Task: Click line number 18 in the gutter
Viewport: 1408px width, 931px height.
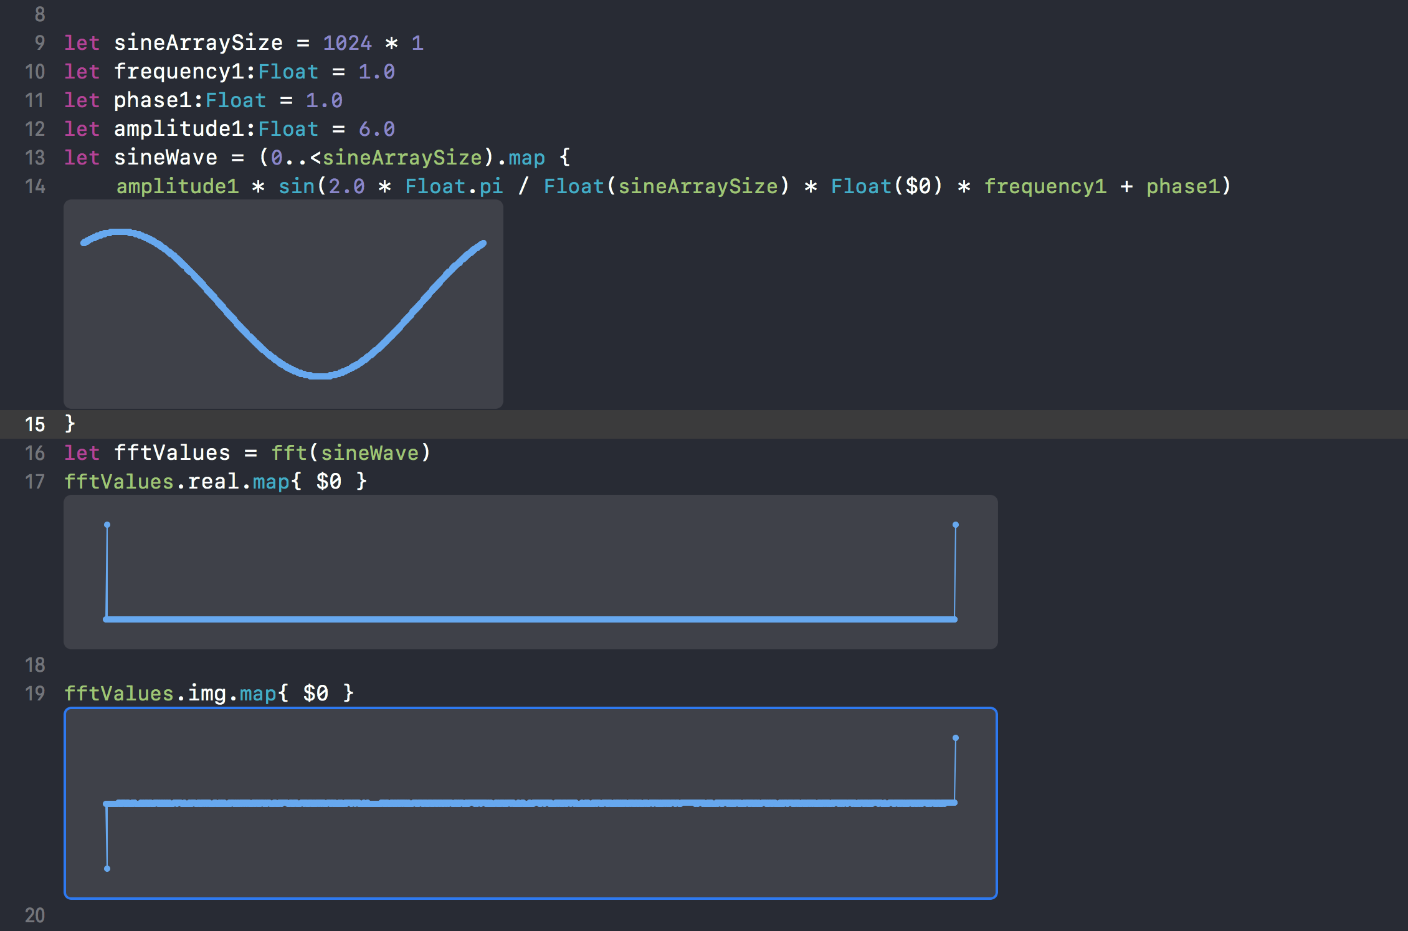Action: 35,665
